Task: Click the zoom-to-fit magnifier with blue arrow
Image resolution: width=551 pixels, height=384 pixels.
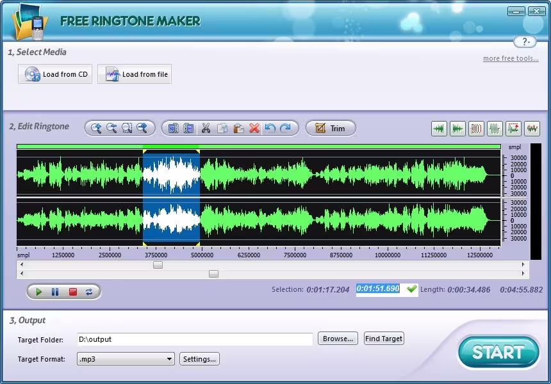Action: click(142, 128)
